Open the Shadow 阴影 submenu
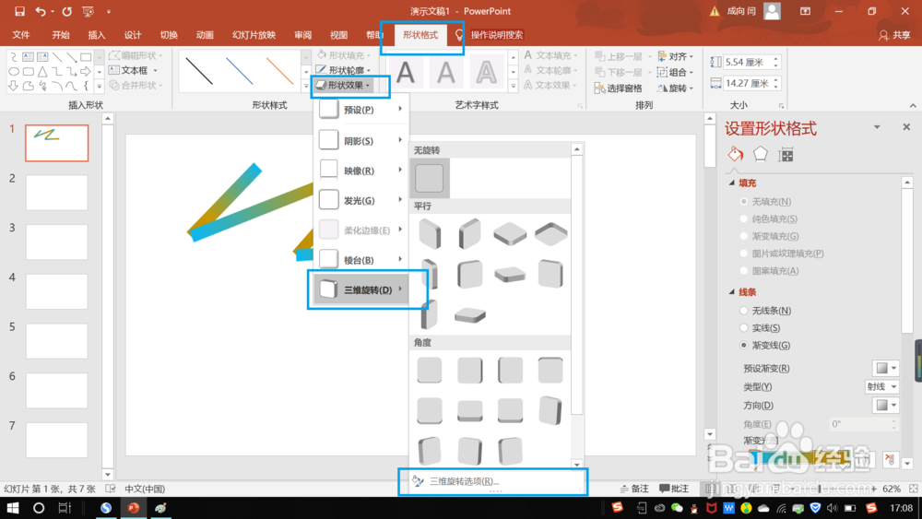Screen dimensions: 922x519 [x=361, y=140]
